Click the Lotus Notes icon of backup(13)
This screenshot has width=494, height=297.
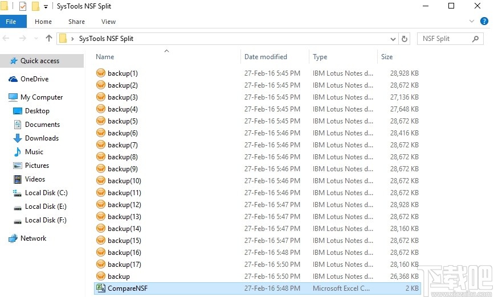[x=100, y=216]
